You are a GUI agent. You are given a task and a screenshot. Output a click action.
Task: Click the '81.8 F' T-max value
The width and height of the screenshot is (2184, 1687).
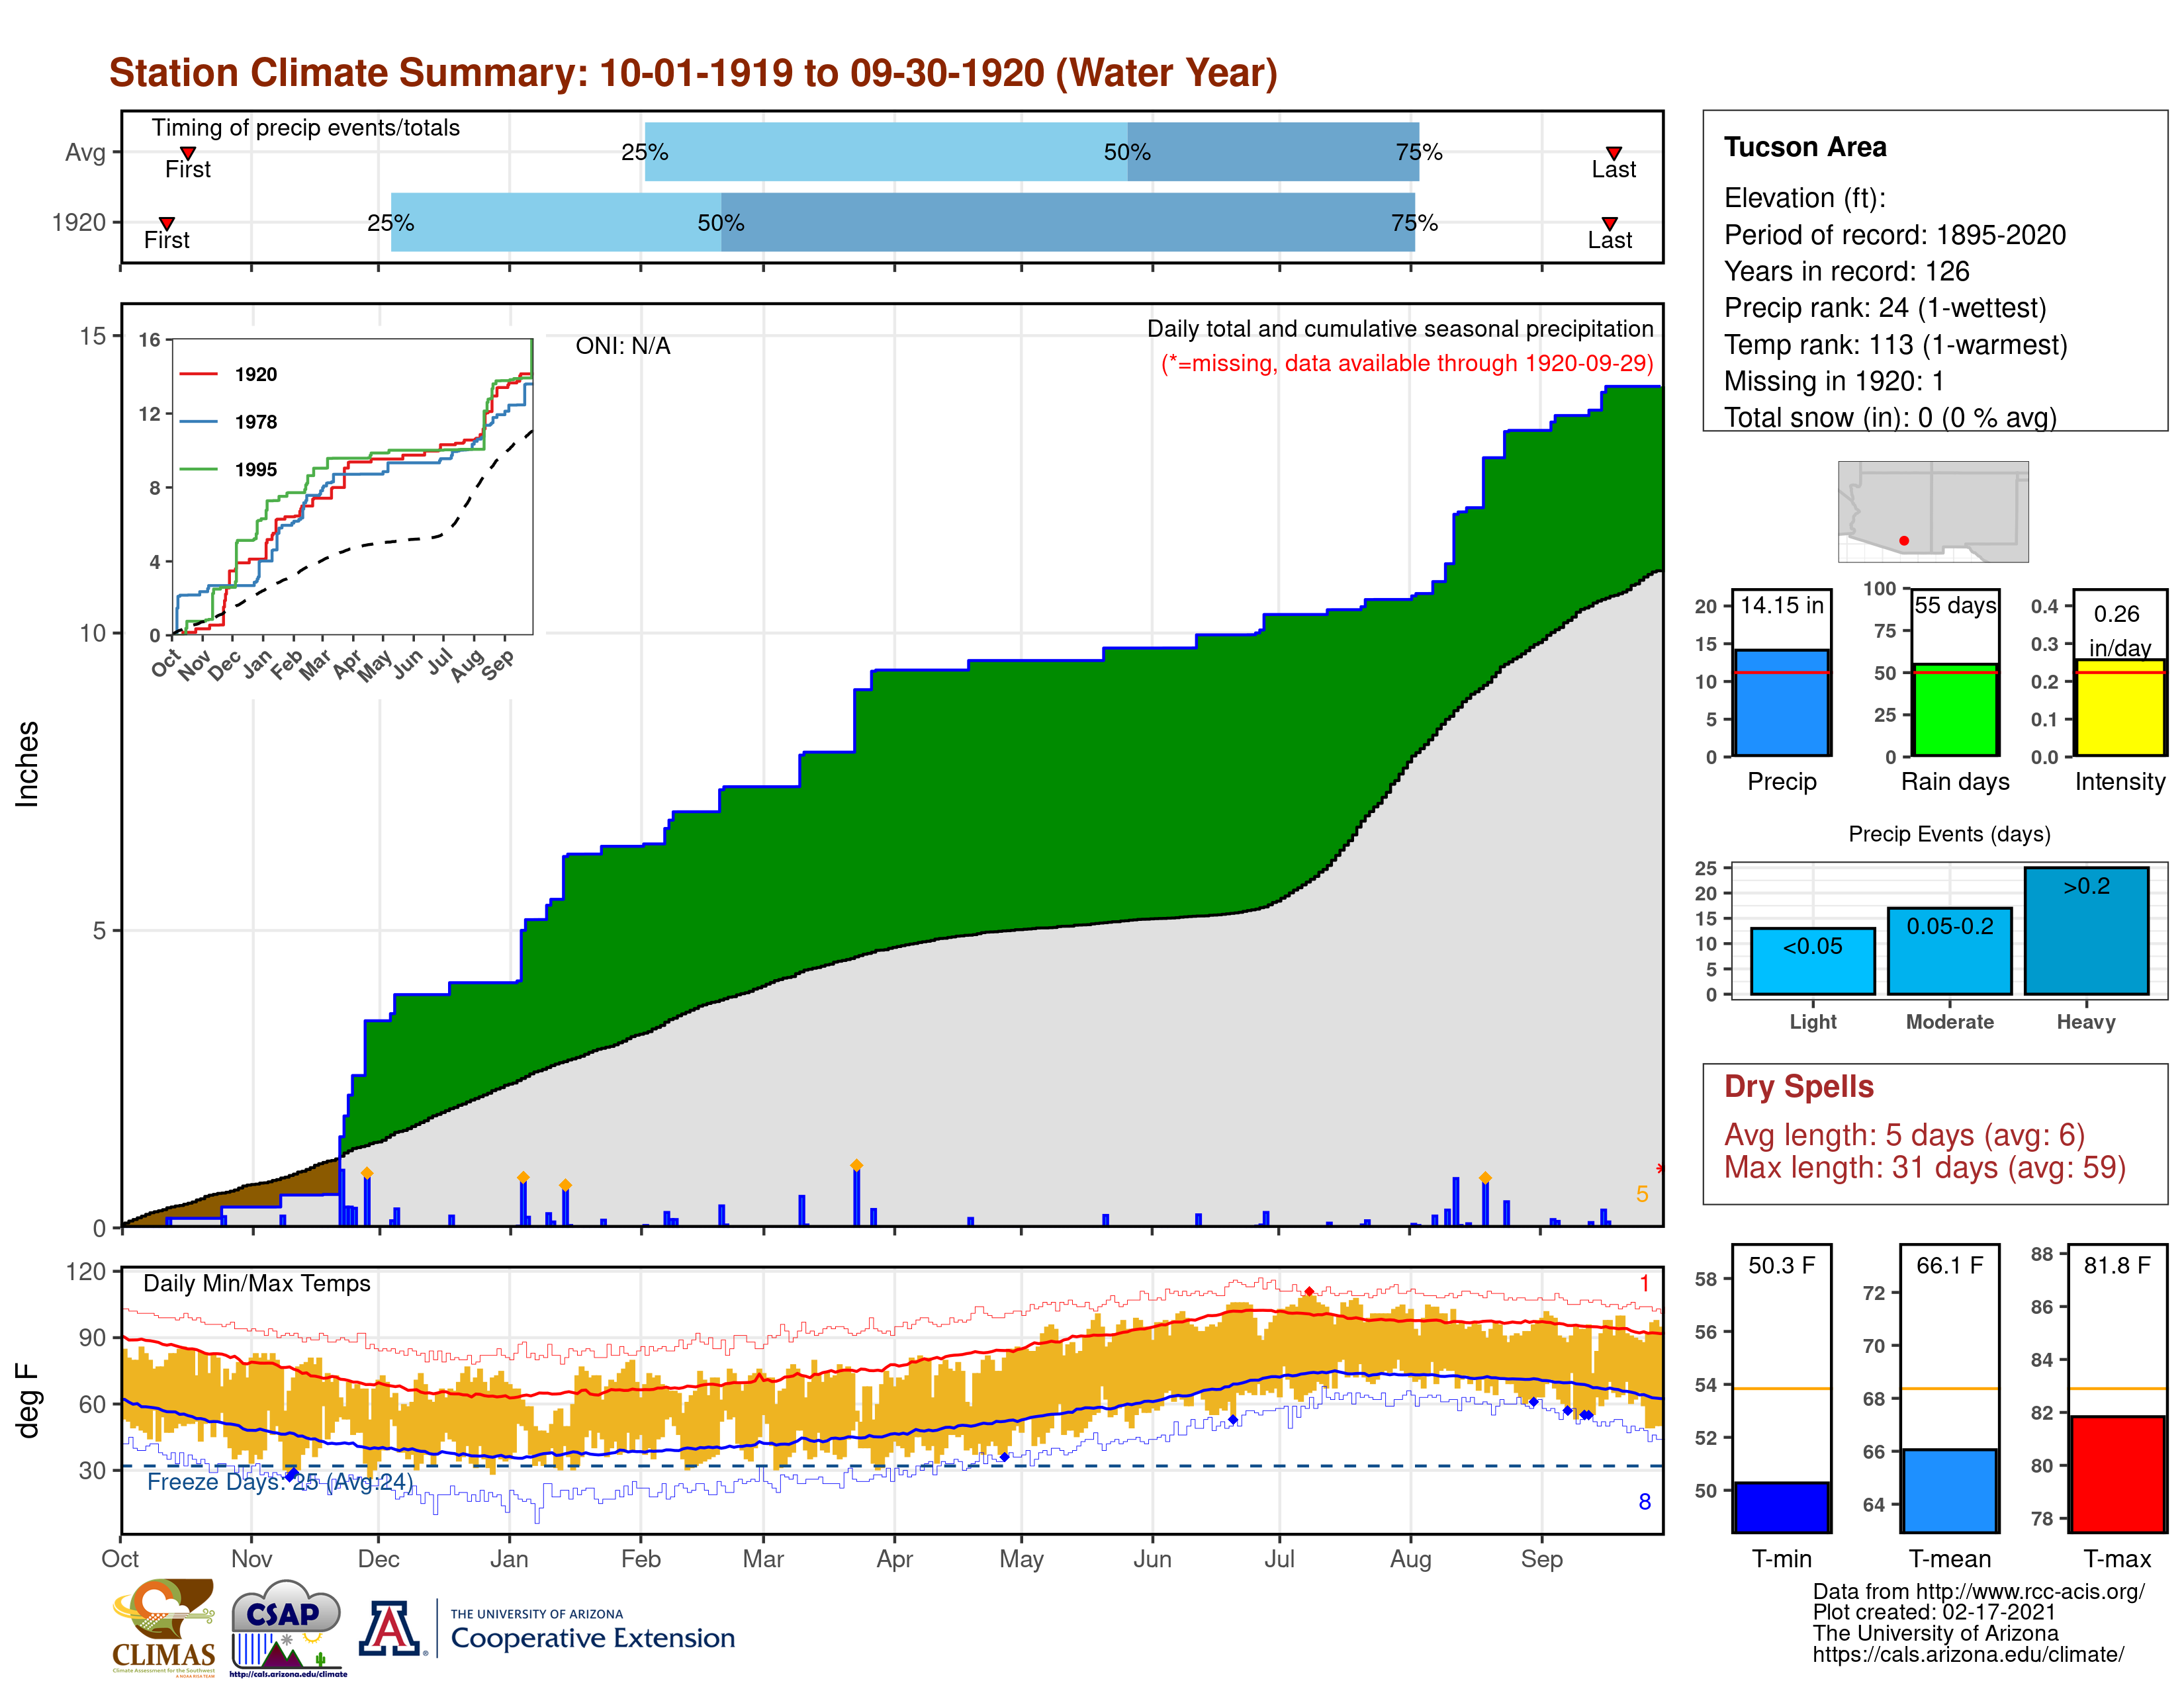click(x=2117, y=1265)
